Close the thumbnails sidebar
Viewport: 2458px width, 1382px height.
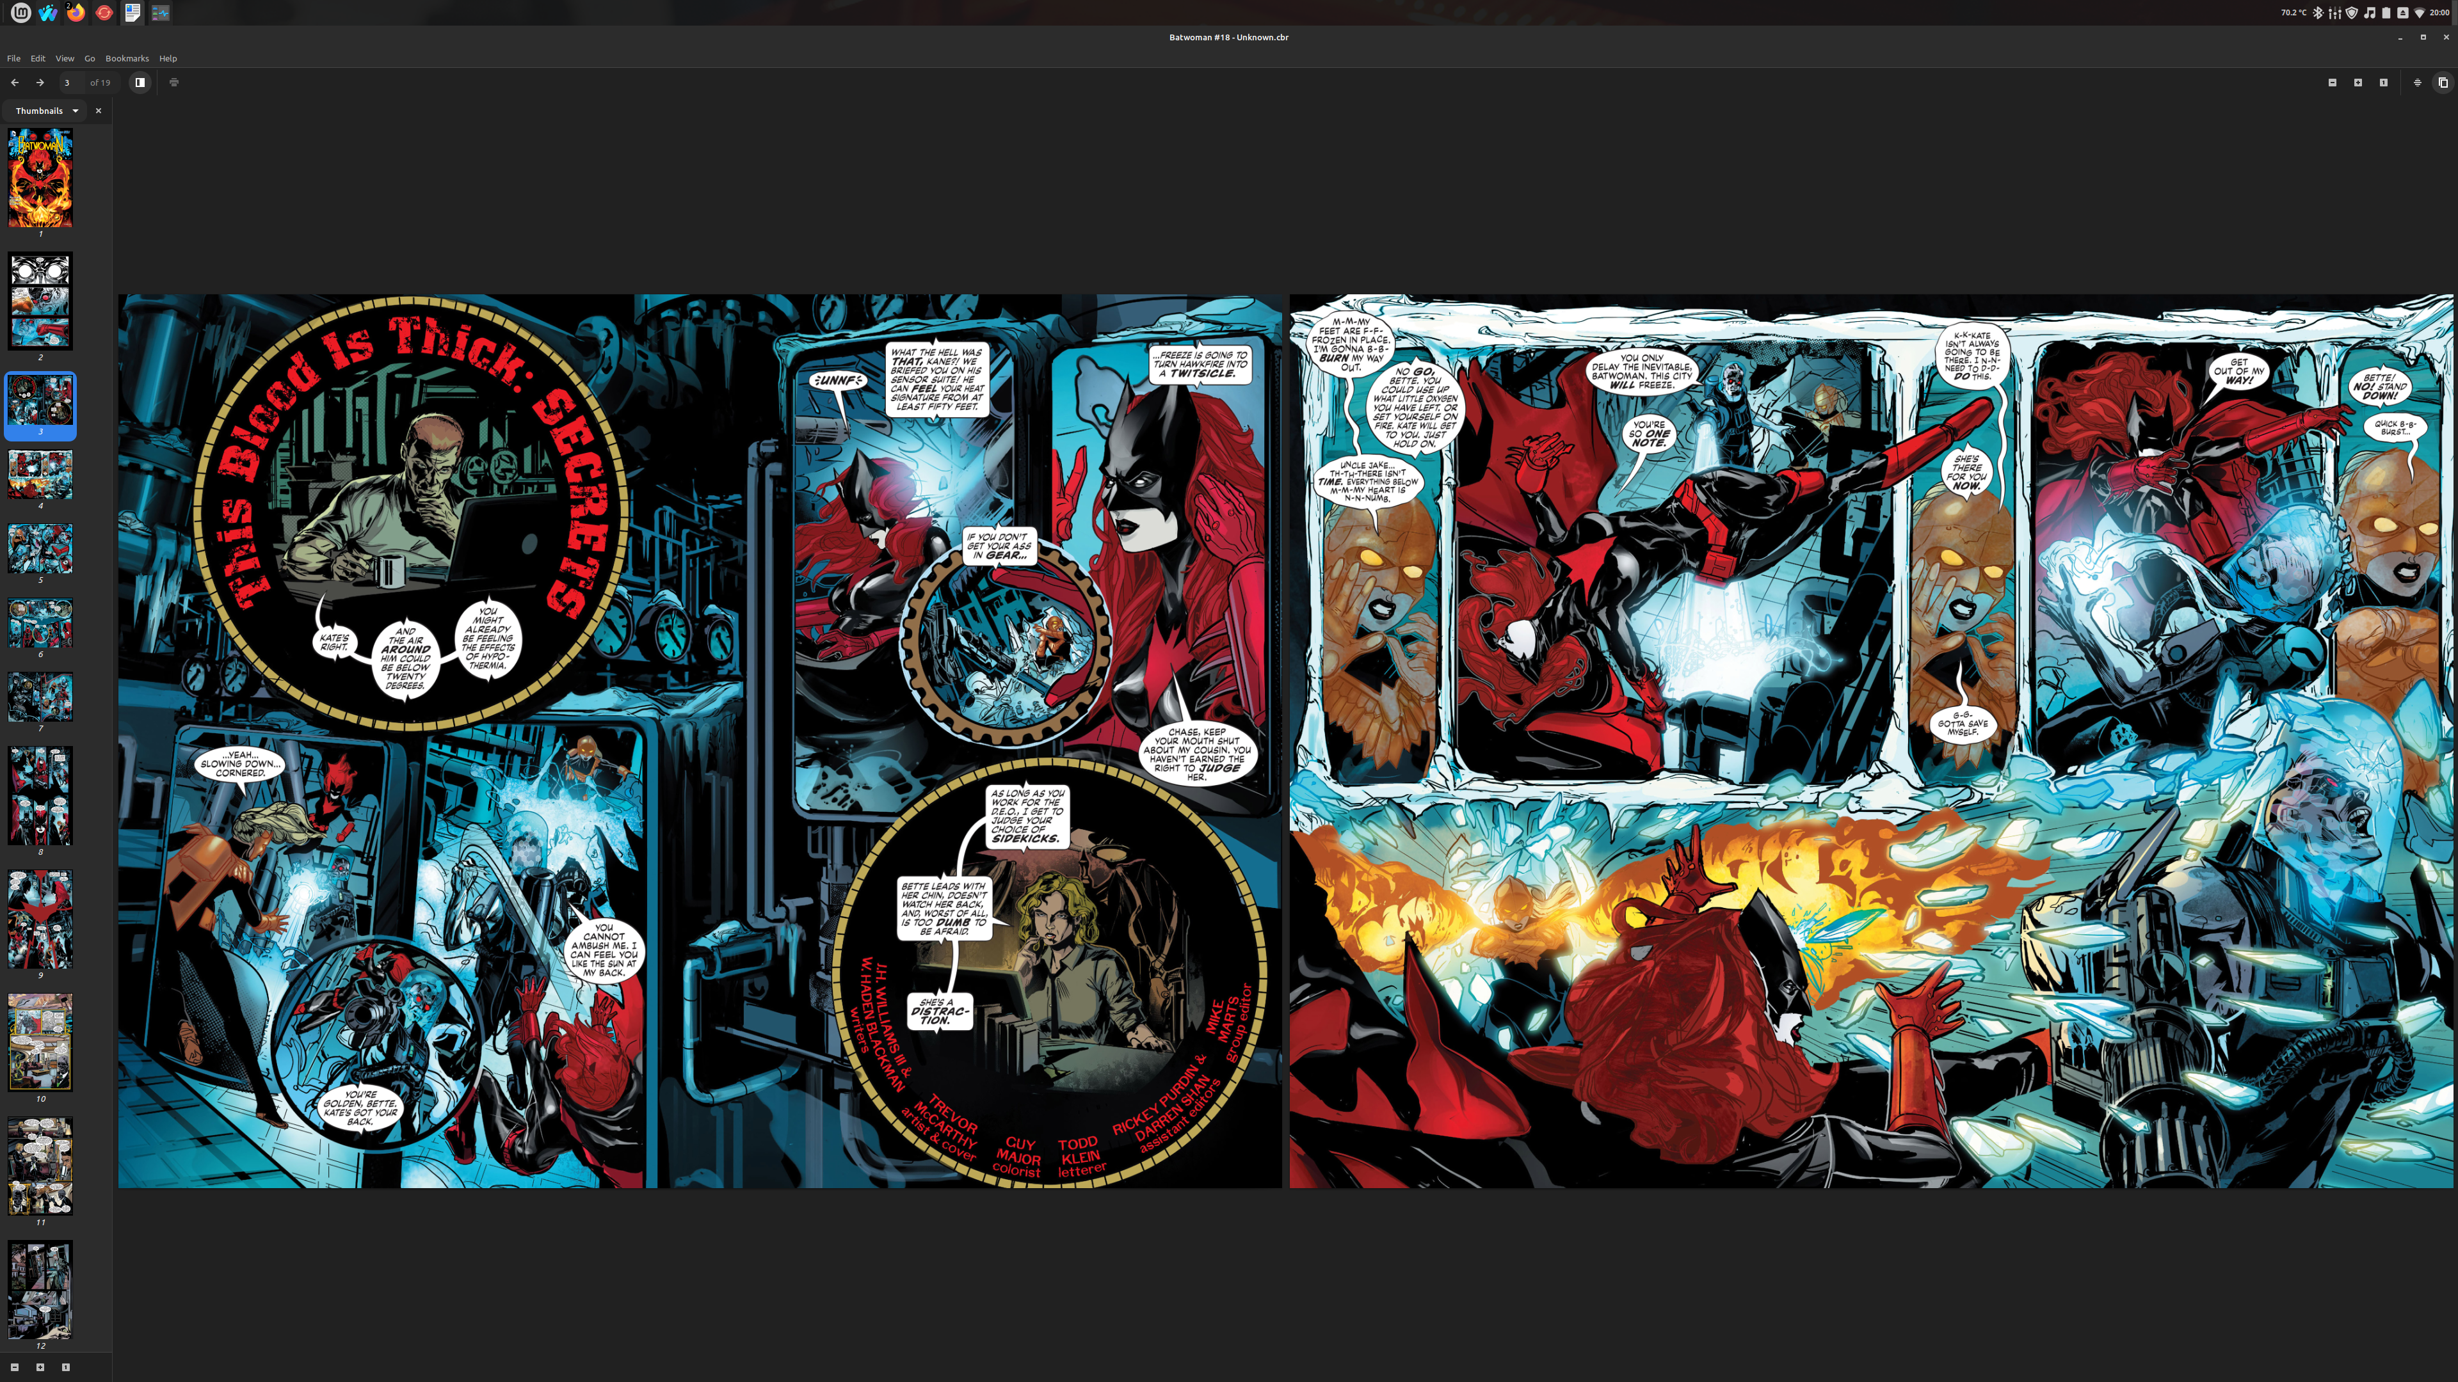coord(99,111)
